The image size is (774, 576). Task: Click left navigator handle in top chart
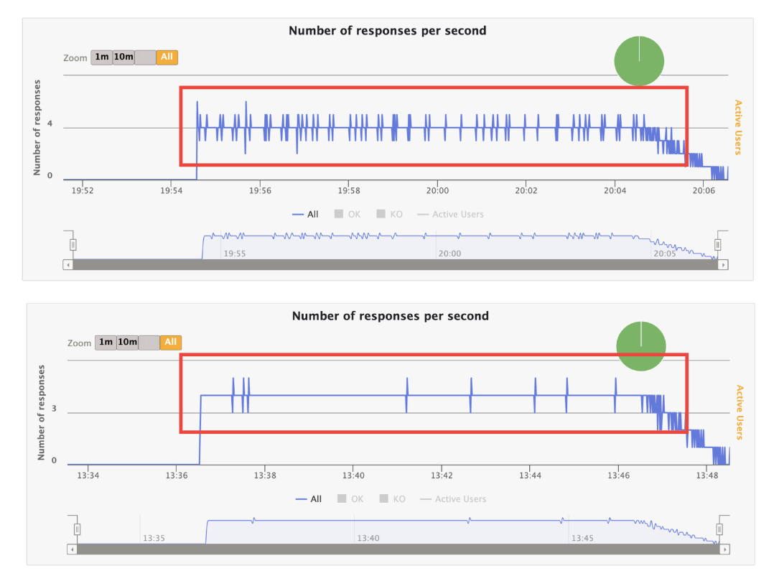pyautogui.click(x=73, y=245)
